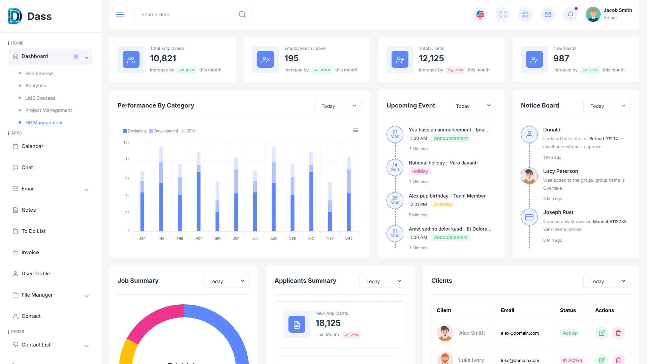This screenshot has width=647, height=364.
Task: Open the chart hamburger menu icon
Action: point(356,130)
